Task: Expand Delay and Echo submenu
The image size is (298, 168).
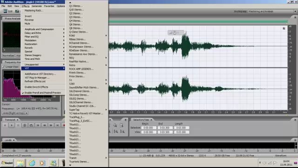Action: 43,33
